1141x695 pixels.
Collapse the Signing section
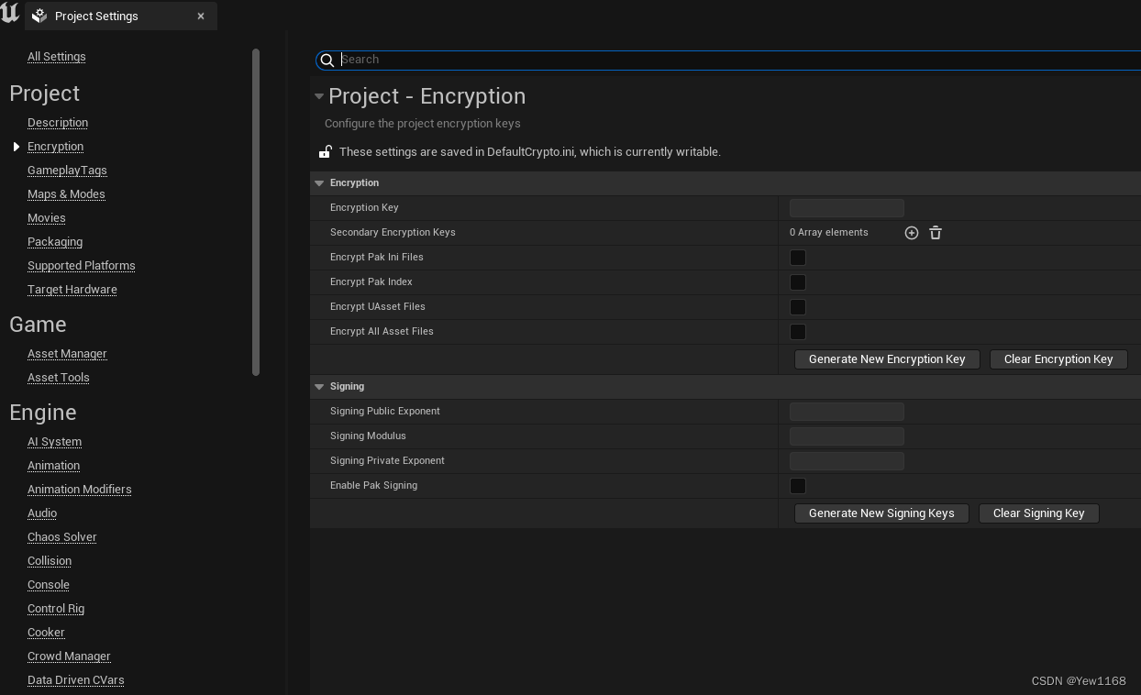click(x=319, y=387)
